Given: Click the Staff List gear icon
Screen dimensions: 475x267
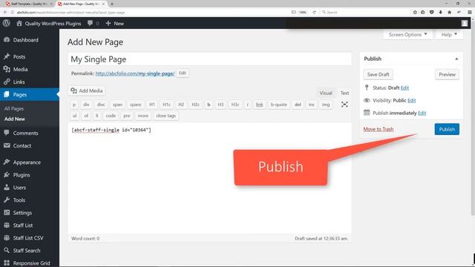Looking at the screenshot, I should pos(7,225).
